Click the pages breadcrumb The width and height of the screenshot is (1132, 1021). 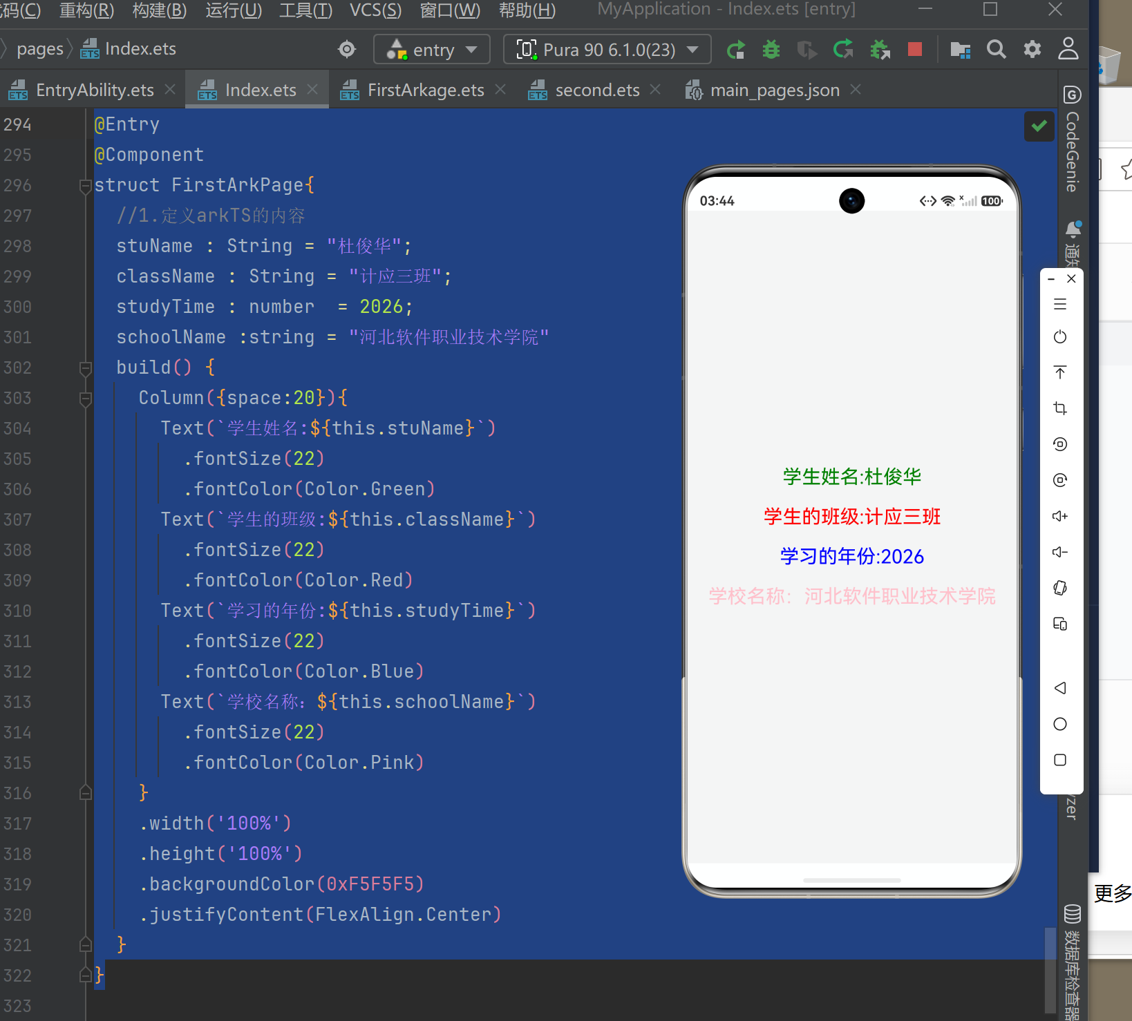39,49
